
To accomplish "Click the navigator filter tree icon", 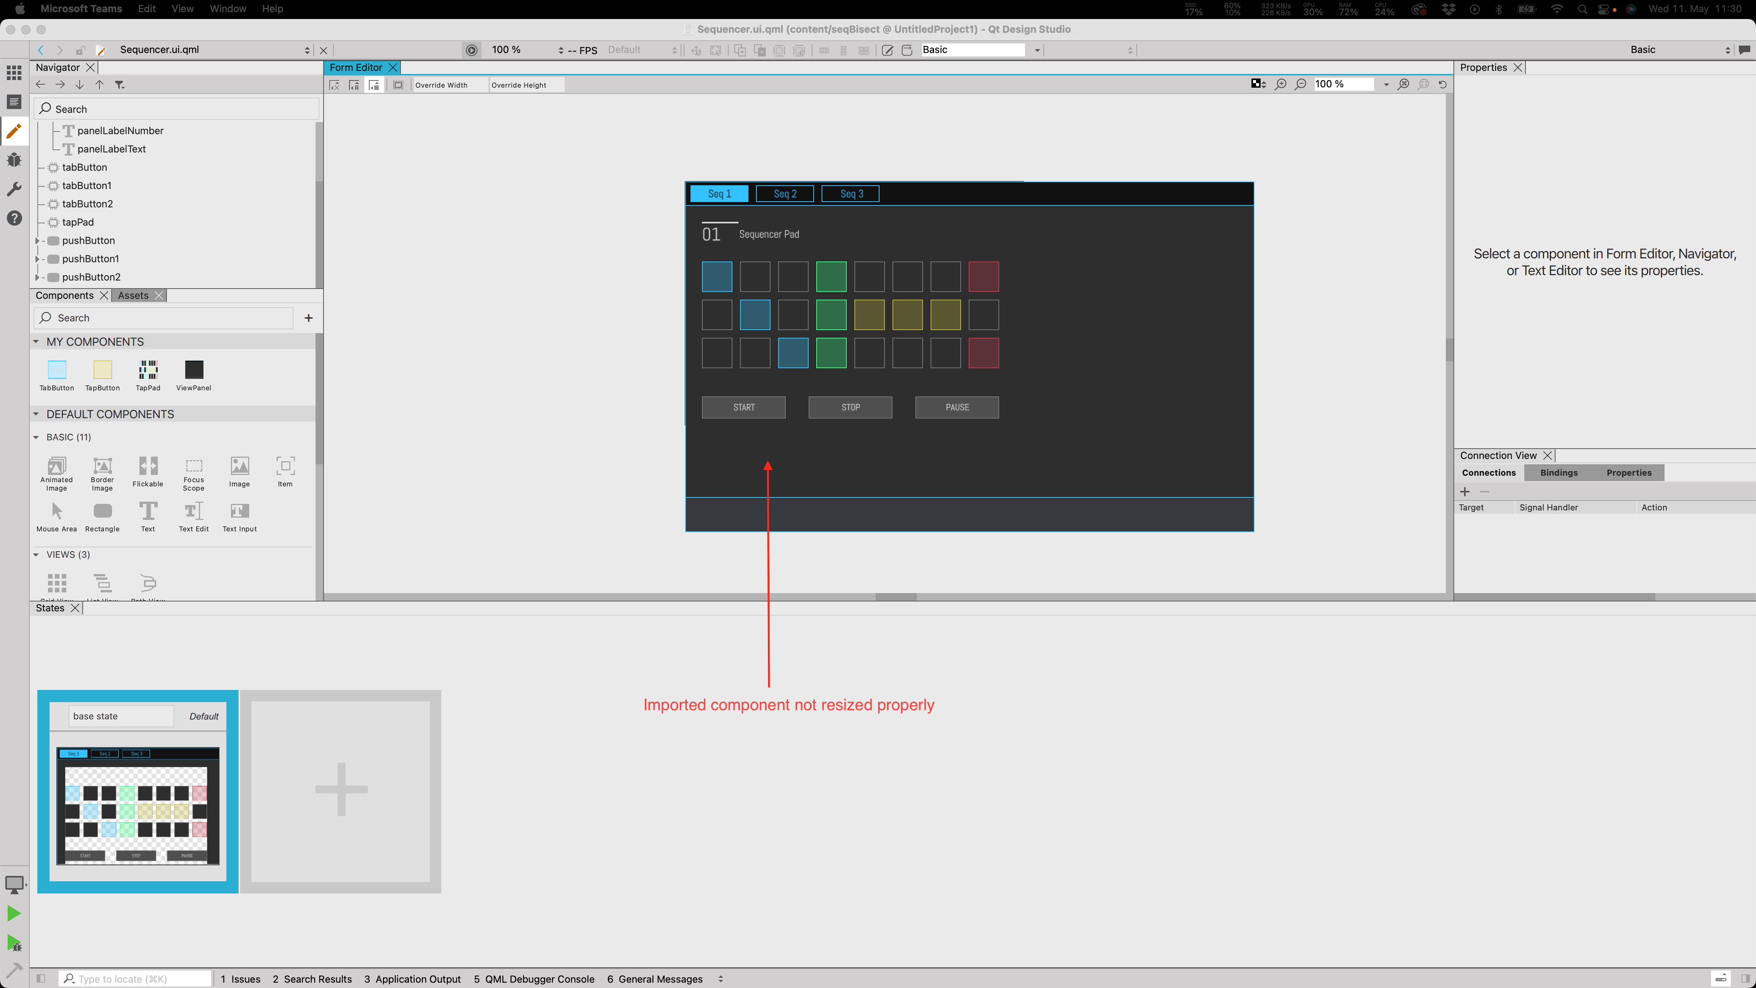I will coord(119,85).
